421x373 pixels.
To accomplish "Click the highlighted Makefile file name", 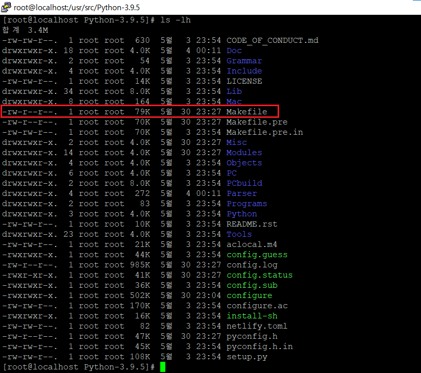I will (247, 112).
